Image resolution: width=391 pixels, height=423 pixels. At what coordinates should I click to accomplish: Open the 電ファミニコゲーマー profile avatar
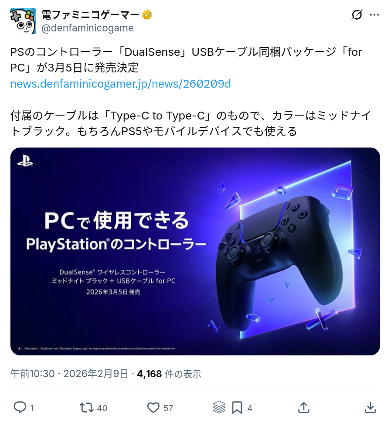23,21
